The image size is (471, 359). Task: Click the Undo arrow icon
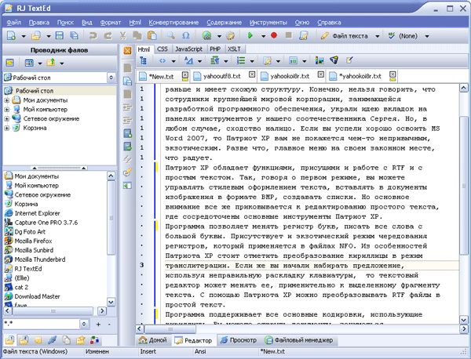[x=93, y=36]
